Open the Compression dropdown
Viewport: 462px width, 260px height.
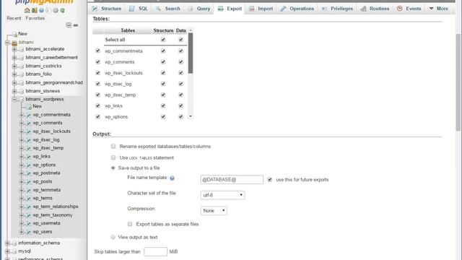tap(214, 210)
